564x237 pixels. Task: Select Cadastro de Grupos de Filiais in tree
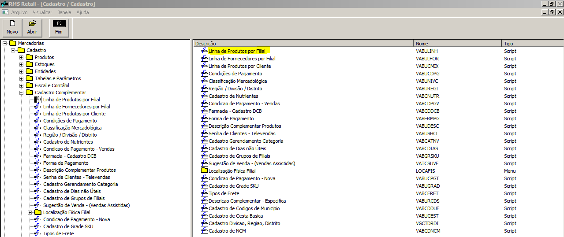74,198
